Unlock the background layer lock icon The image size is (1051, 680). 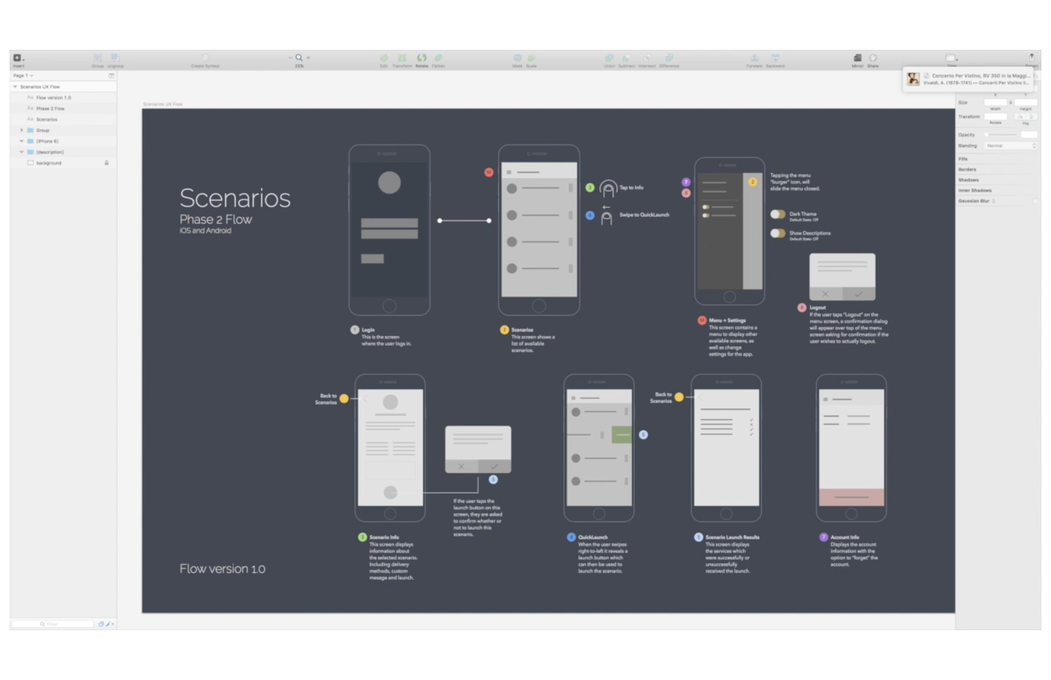pyautogui.click(x=107, y=163)
